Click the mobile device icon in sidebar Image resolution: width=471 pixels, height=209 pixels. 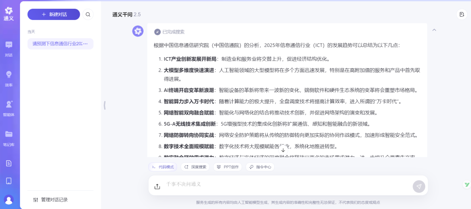pyautogui.click(x=9, y=181)
